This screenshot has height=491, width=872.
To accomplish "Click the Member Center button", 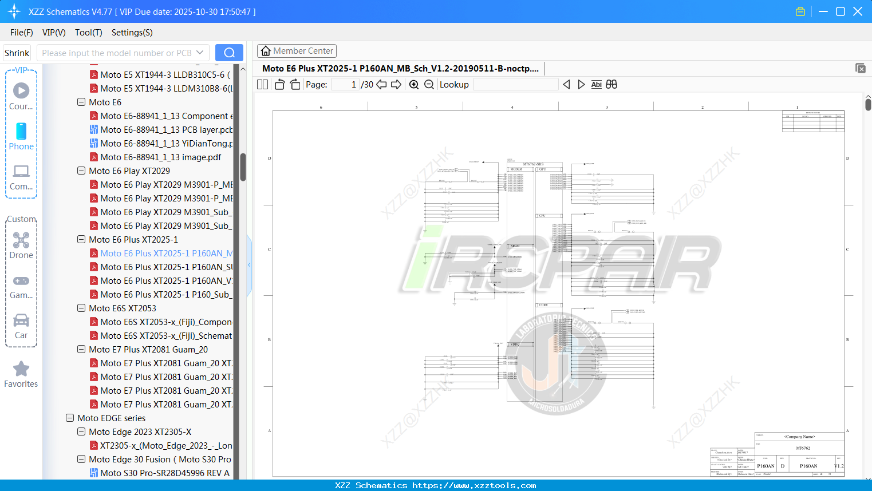I will point(297,50).
